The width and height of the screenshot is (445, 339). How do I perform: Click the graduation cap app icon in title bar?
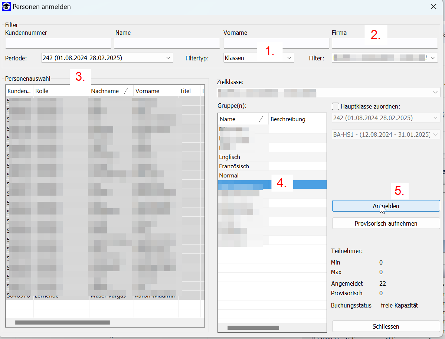coord(6,6)
